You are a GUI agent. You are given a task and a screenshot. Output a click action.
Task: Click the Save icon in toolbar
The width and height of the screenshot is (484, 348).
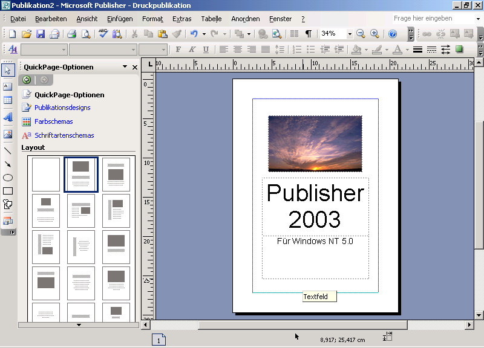pyautogui.click(x=40, y=34)
